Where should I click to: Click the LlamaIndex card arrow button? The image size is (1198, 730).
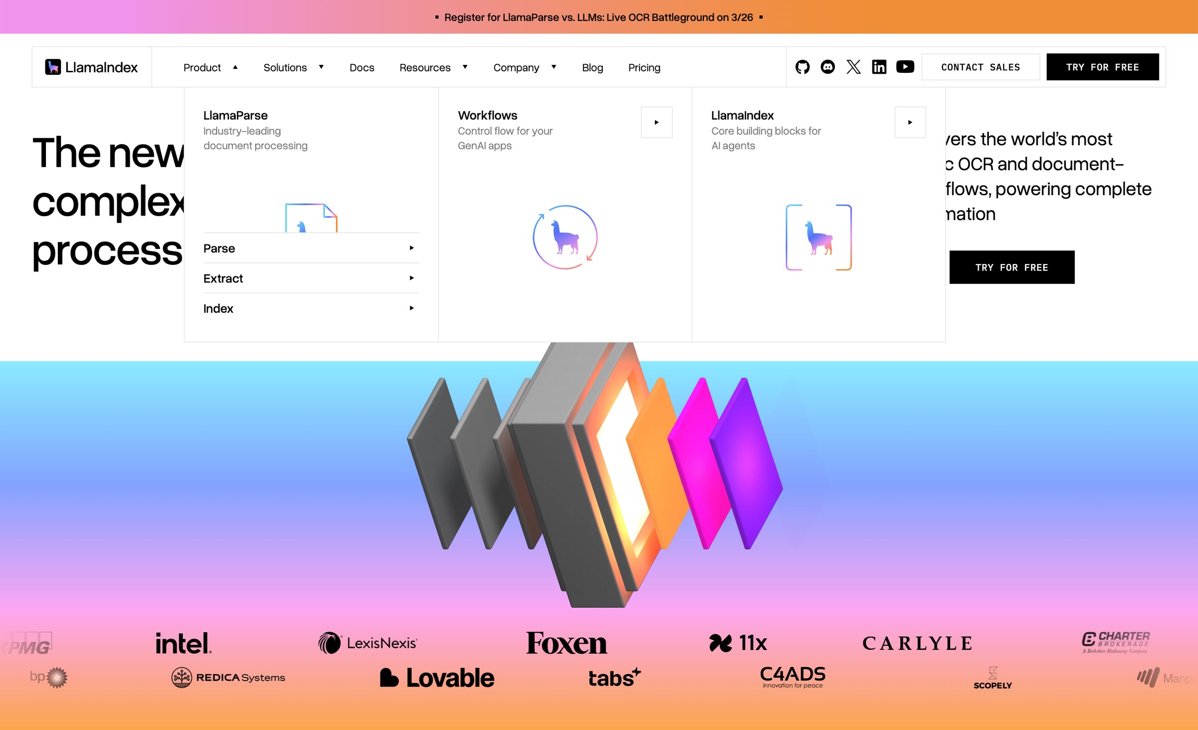pyautogui.click(x=910, y=122)
